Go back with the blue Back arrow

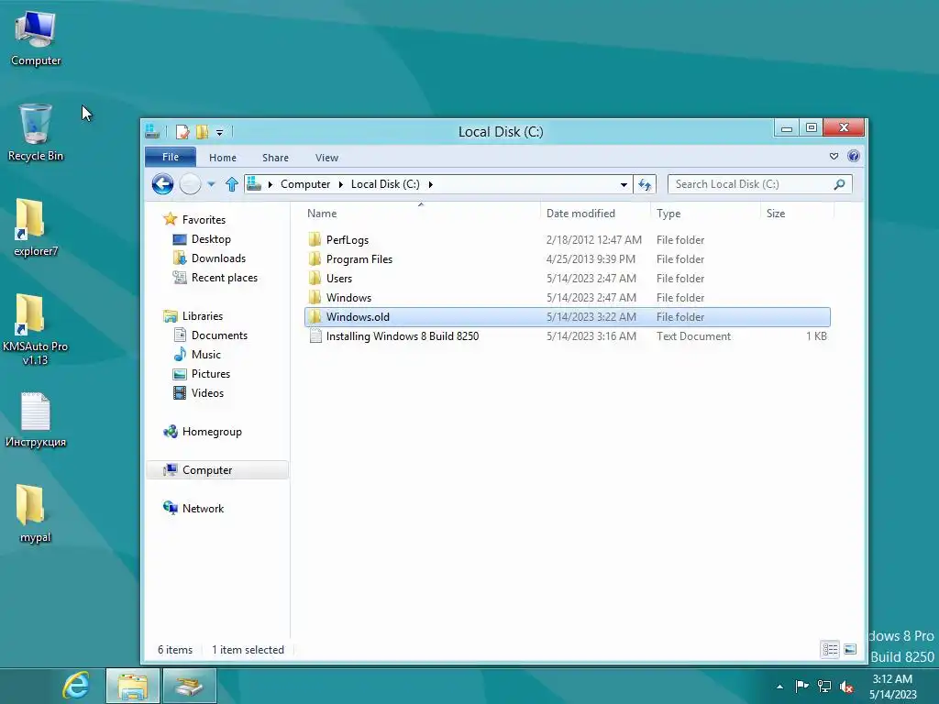coord(162,183)
